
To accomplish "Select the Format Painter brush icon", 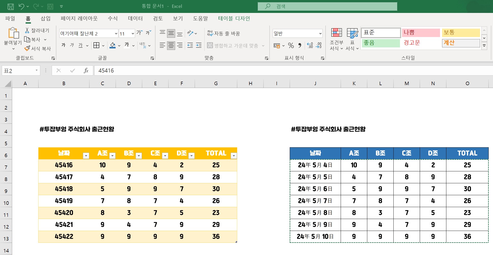I will pyautogui.click(x=27, y=48).
